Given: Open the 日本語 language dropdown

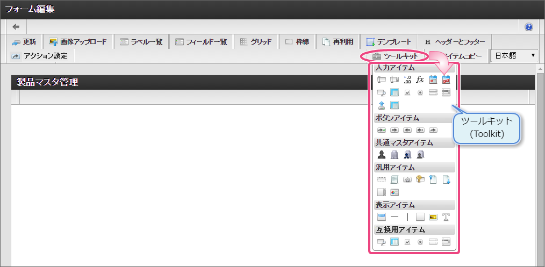Looking at the screenshot, I should 514,55.
